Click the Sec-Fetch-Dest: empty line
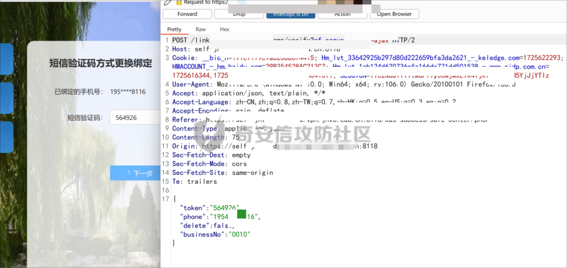 211,155
